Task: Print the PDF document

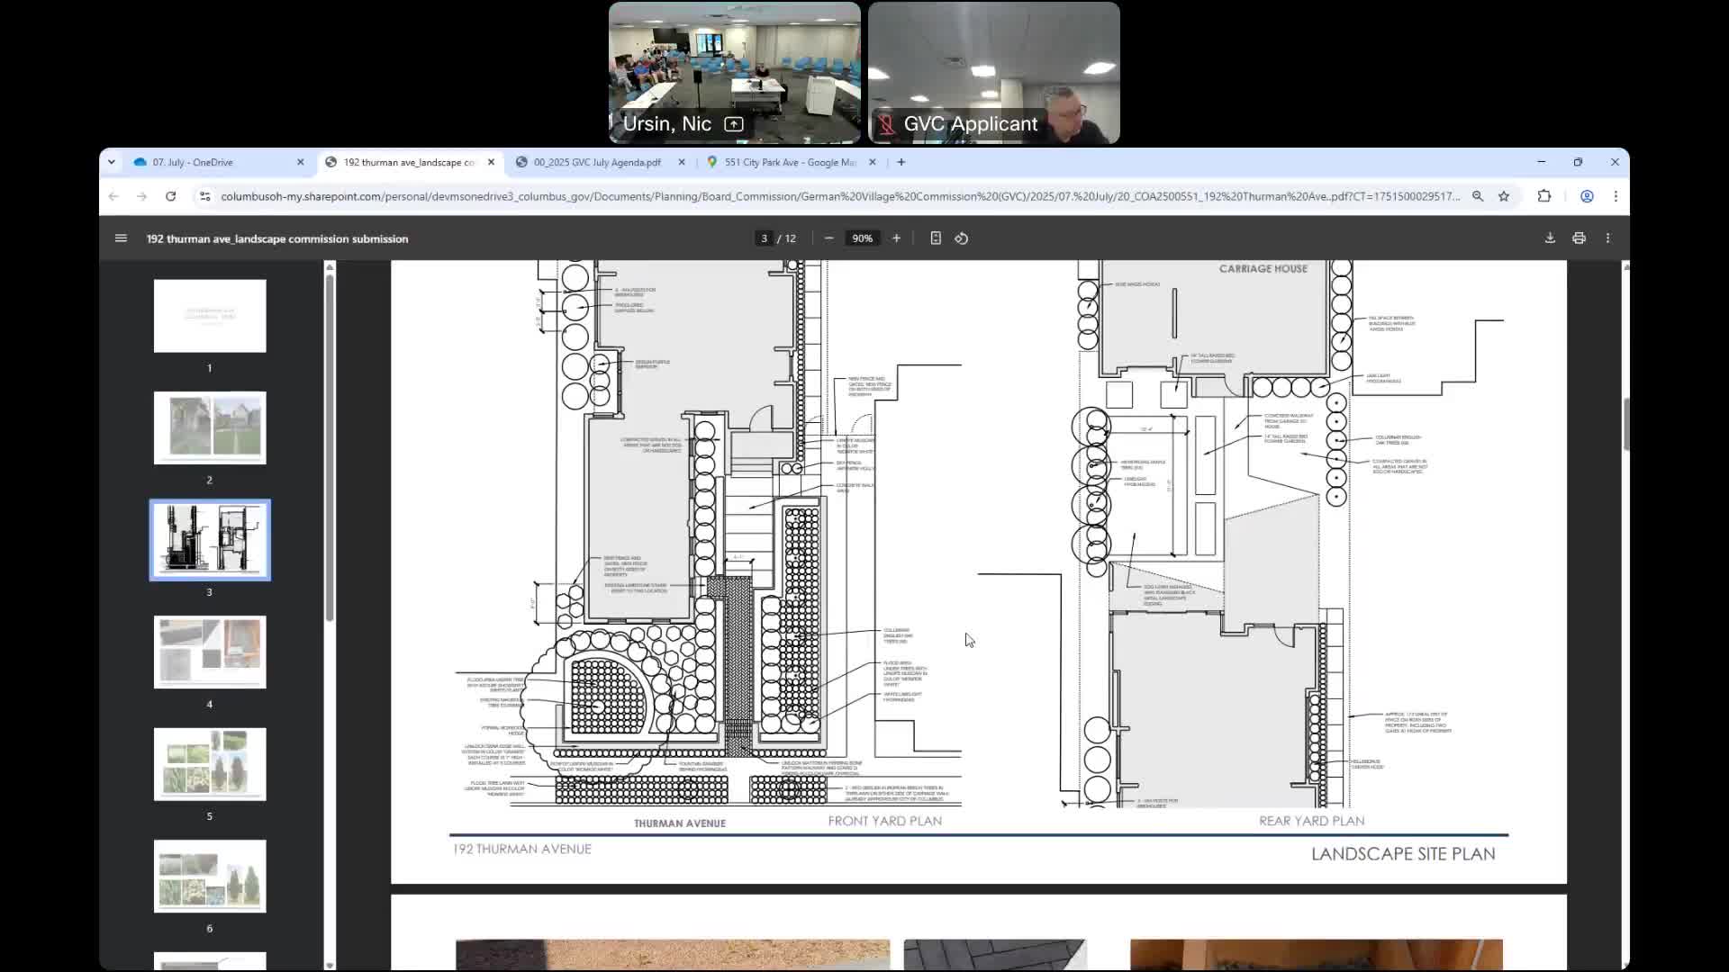Action: (x=1579, y=238)
